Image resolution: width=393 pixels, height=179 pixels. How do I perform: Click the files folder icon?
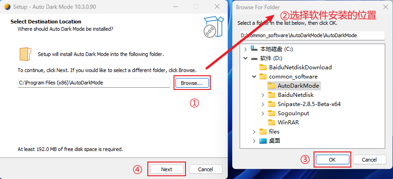coord(263,132)
